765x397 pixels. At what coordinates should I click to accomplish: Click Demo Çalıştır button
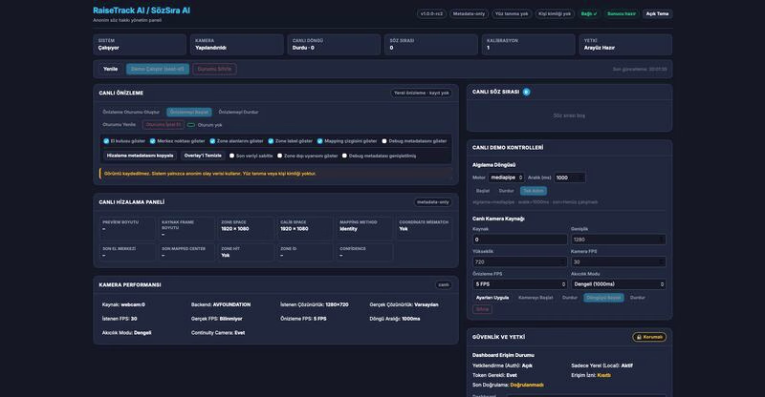coord(158,69)
